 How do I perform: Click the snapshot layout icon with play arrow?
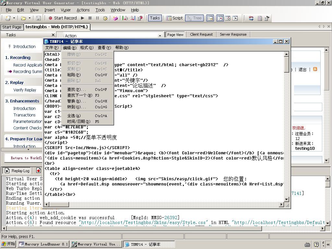pos(235,18)
